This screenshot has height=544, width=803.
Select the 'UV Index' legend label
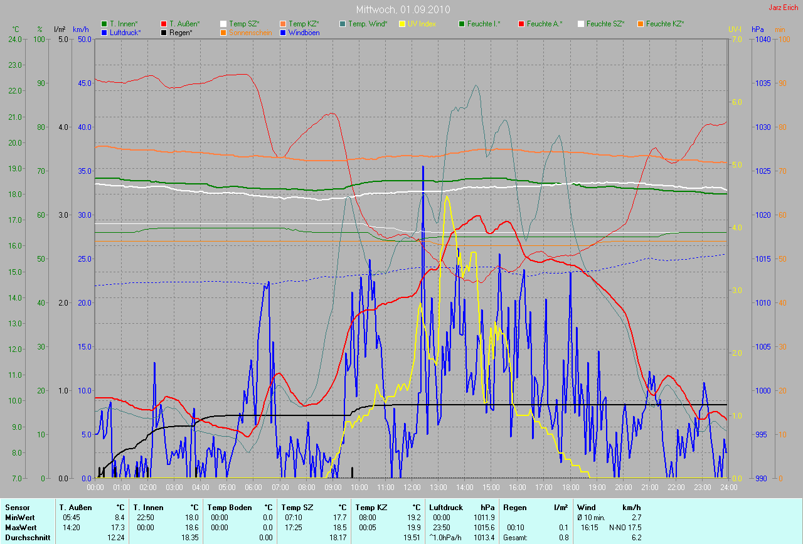[422, 24]
